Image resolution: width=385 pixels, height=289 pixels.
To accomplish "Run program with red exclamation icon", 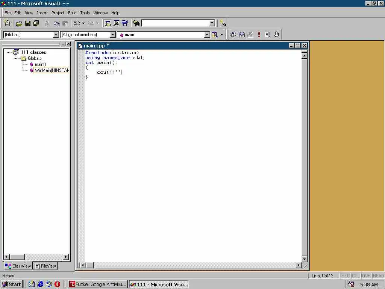I will [259, 34].
